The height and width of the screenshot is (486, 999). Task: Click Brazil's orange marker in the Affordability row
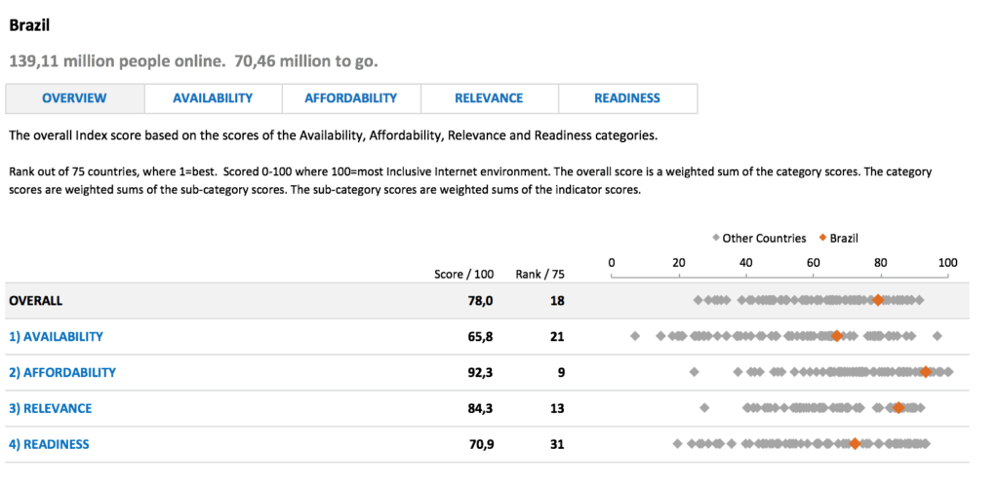pos(925,372)
